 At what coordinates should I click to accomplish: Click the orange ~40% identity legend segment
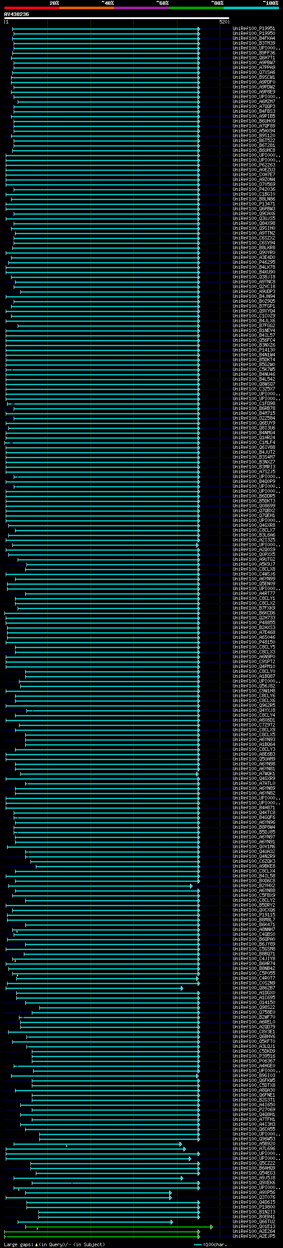click(87, 8)
